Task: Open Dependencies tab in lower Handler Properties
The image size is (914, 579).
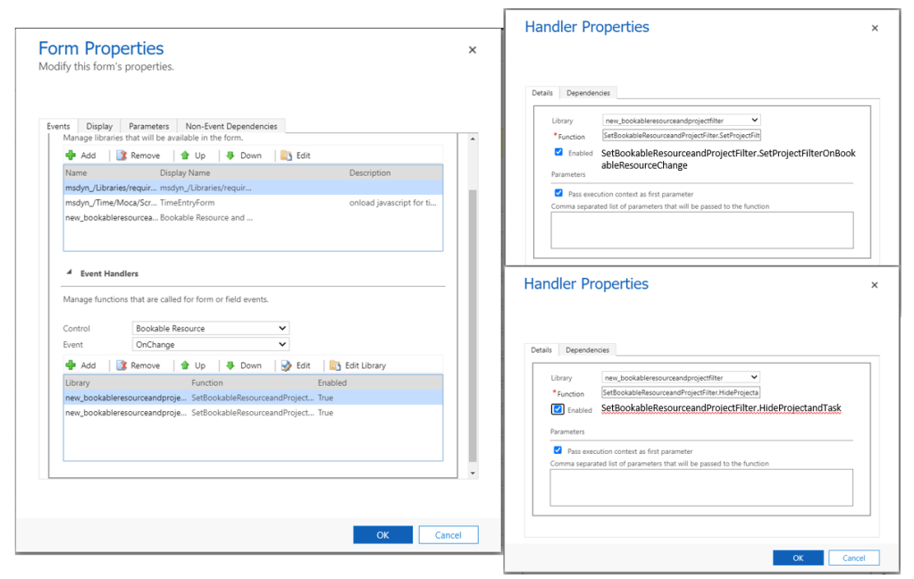Action: 587,350
